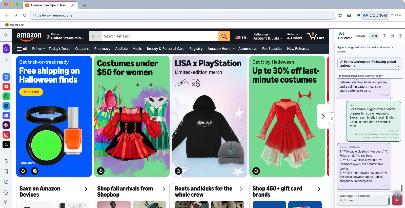405x208 pixels.
Task: Click the Join Prime button
Action: click(x=31, y=92)
